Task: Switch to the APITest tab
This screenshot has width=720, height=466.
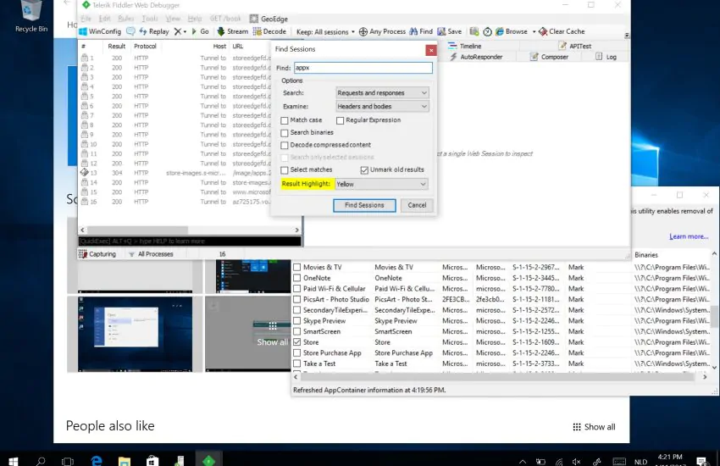Action: pyautogui.click(x=575, y=46)
